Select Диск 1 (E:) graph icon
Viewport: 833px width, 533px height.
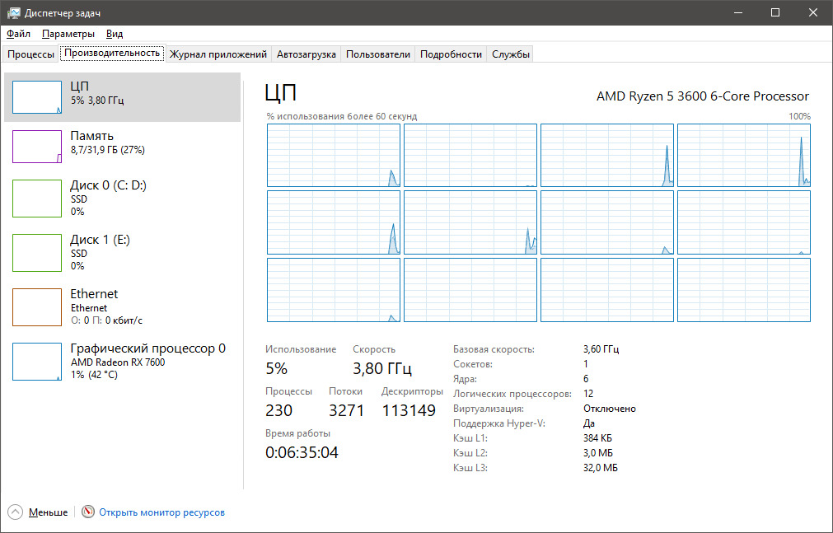[37, 252]
